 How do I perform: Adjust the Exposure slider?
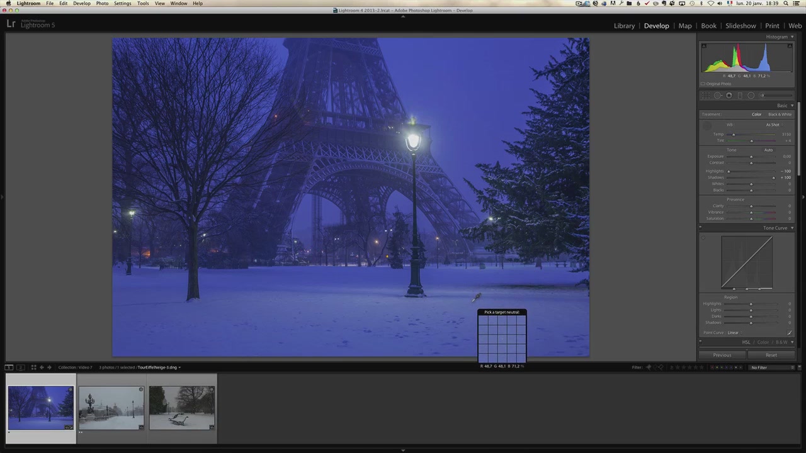click(x=751, y=157)
